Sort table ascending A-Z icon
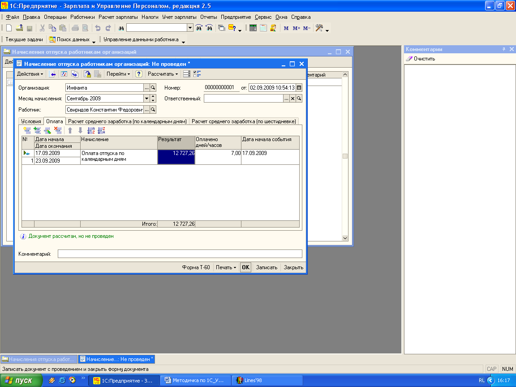 tap(91, 131)
